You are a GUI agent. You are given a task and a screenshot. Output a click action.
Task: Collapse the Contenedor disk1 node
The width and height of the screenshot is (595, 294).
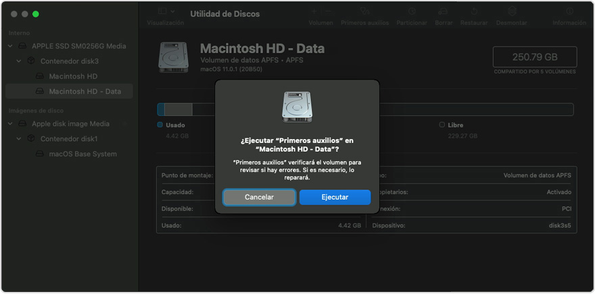(19, 139)
